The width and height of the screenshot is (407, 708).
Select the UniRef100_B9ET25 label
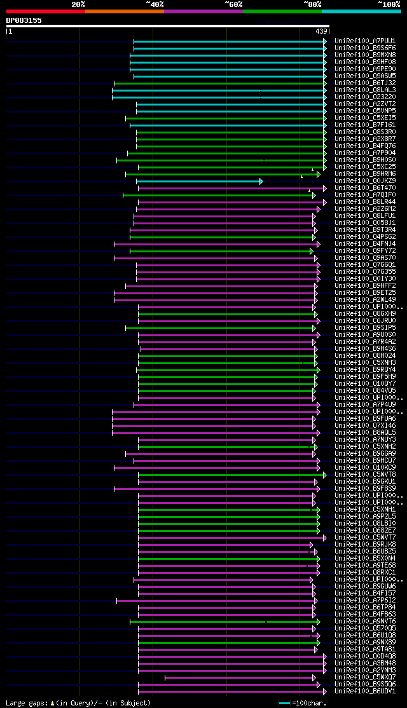tap(366, 293)
